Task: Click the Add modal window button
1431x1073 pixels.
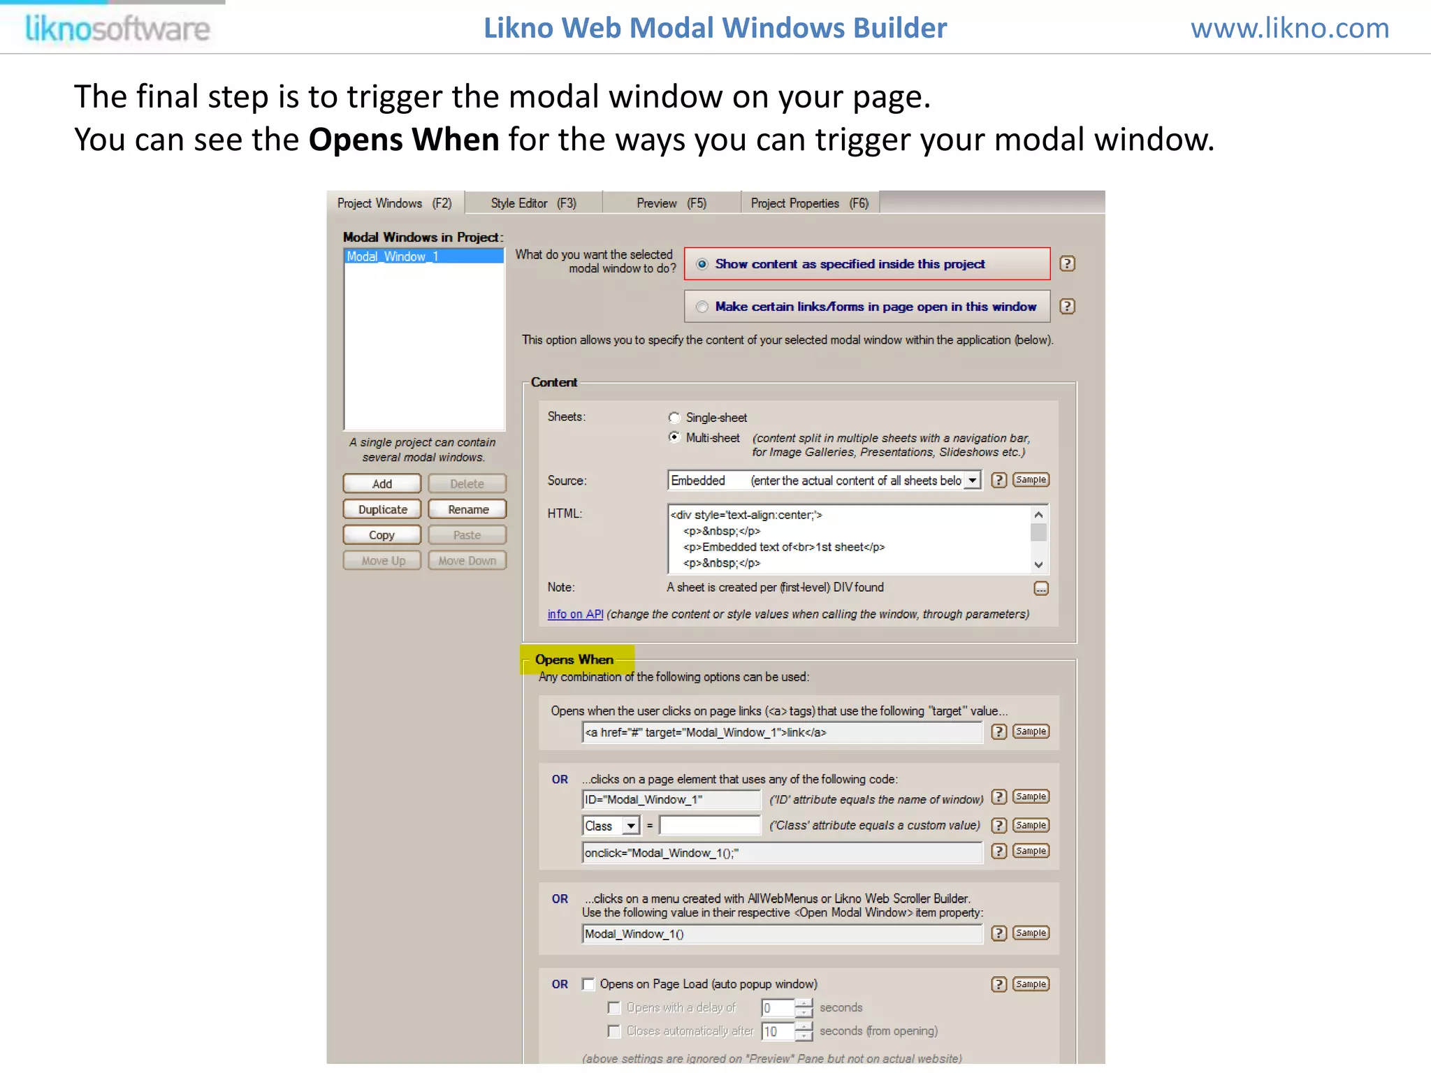Action: click(x=382, y=483)
